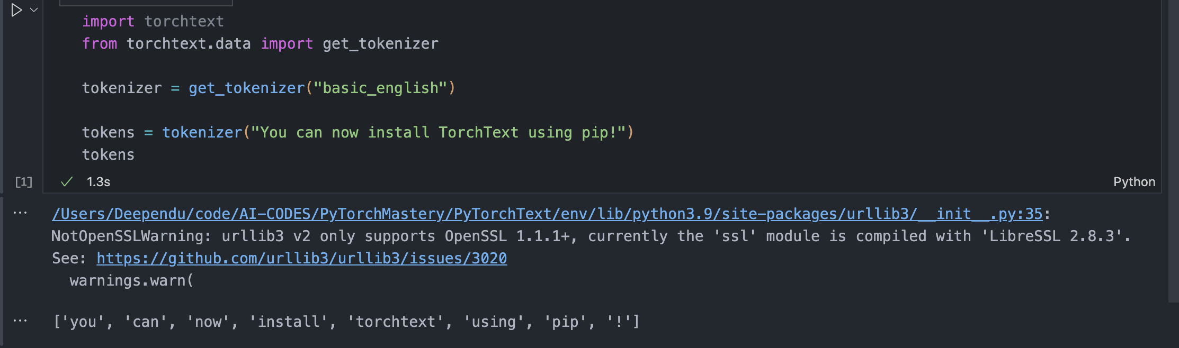Viewport: 1179px width, 348px height.
Task: Place cursor on from torchtext.data import line
Action: pos(260,44)
